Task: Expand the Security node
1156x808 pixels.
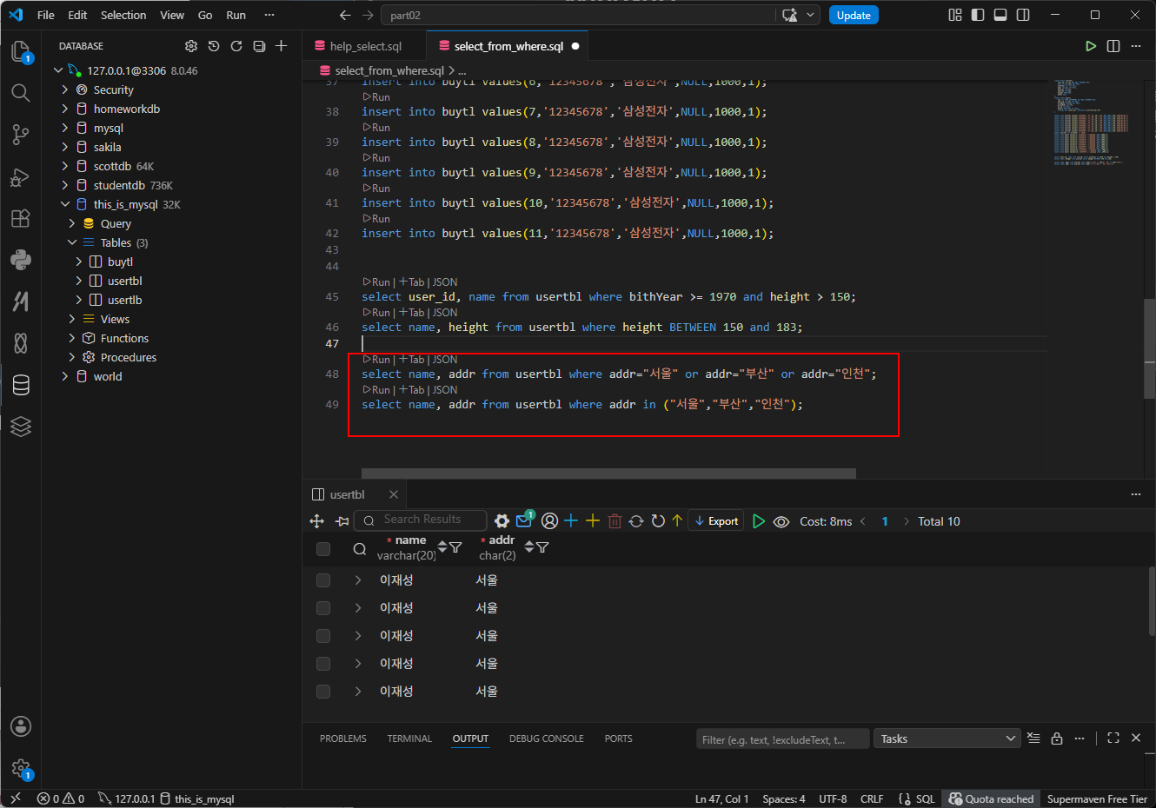Action: click(x=65, y=89)
